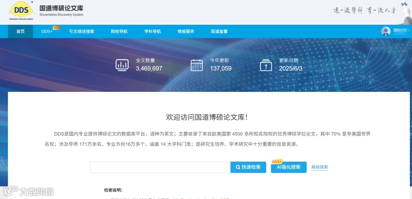Viewport: 412px width, 199px height.
Task: Click the AI强化搜索 button
Action: 289,167
